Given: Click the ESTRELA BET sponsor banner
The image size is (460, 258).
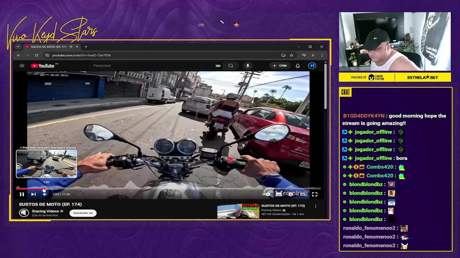Looking at the screenshot, I should (423, 77).
